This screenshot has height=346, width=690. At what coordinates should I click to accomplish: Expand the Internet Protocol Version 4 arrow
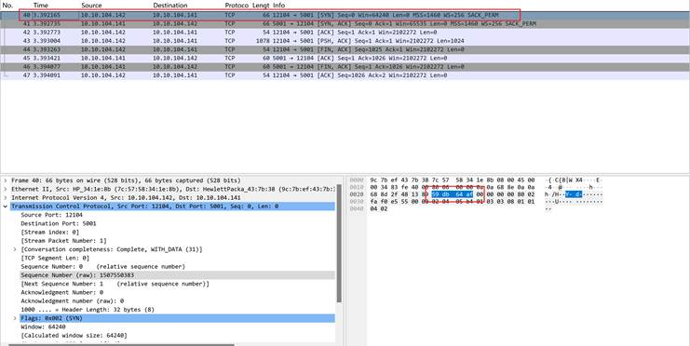[6, 198]
